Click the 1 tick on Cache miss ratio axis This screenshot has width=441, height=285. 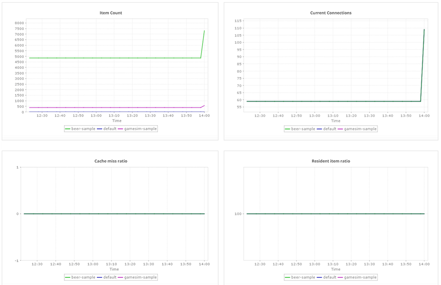pos(18,167)
